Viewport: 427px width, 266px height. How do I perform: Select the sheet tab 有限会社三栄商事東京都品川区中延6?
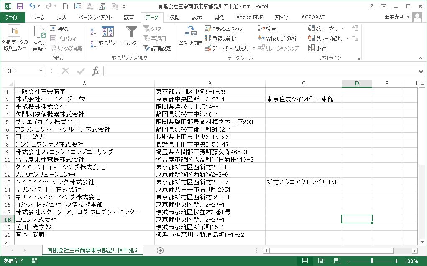(x=92, y=250)
